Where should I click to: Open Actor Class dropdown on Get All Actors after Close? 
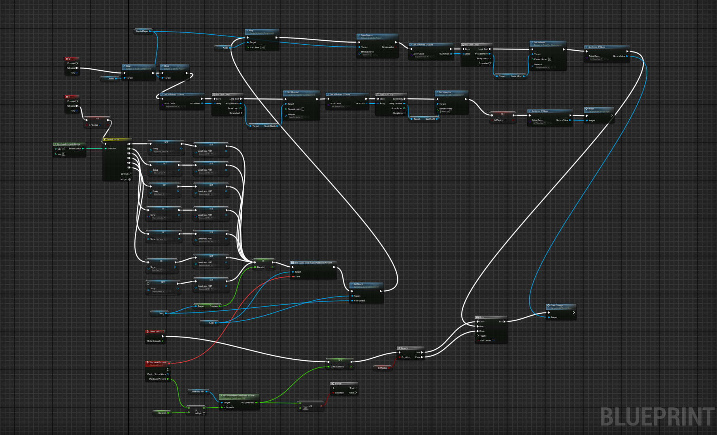pos(173,106)
